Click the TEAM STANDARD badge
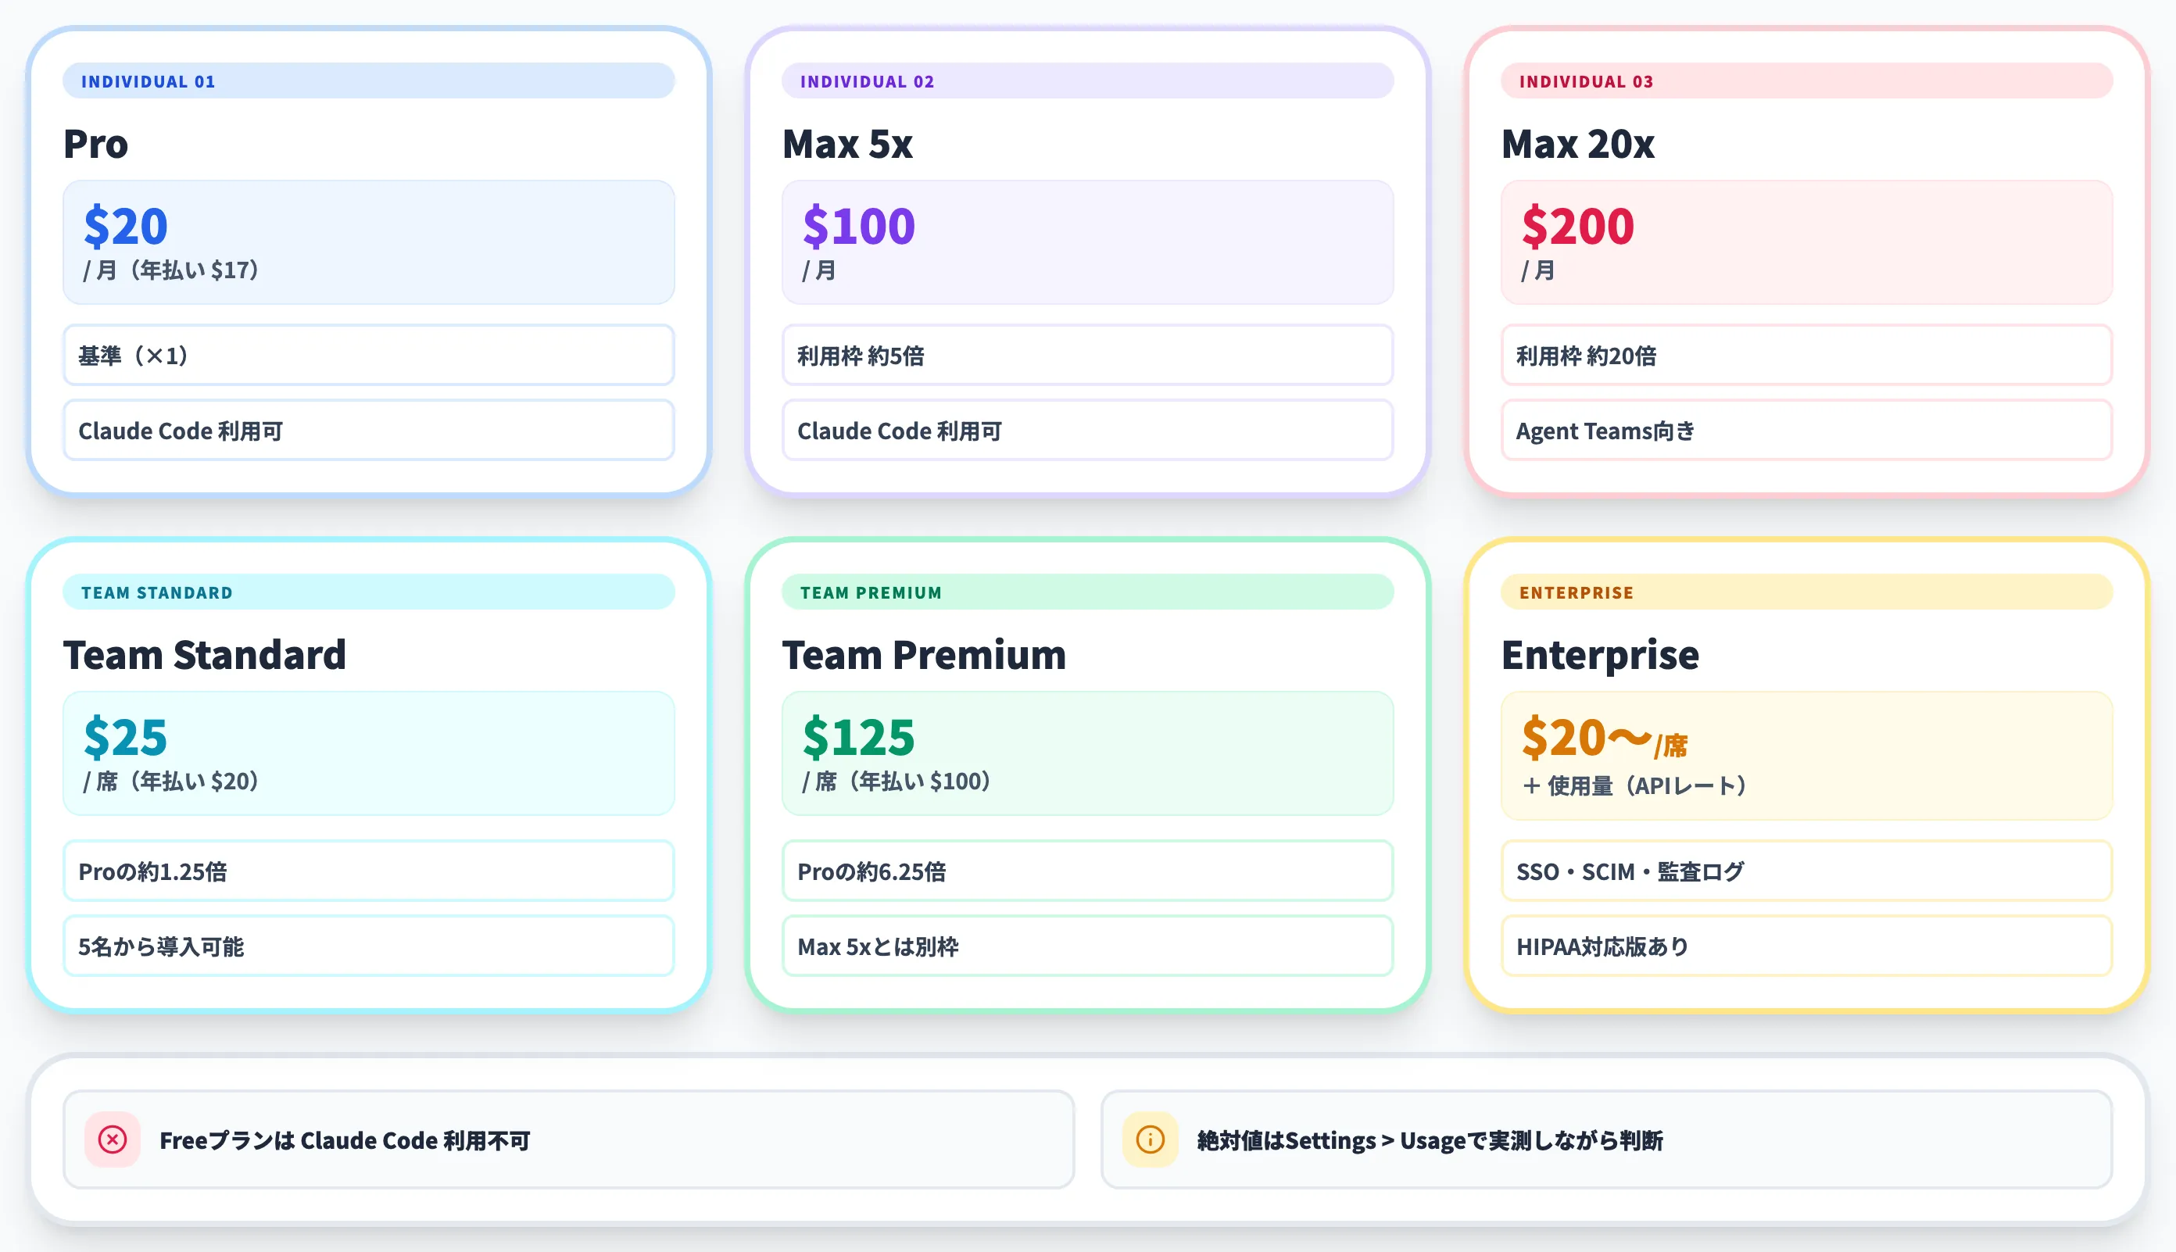This screenshot has width=2176, height=1252. pyautogui.click(x=368, y=592)
